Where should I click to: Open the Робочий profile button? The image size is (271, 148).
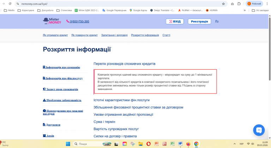tap(254, 4)
